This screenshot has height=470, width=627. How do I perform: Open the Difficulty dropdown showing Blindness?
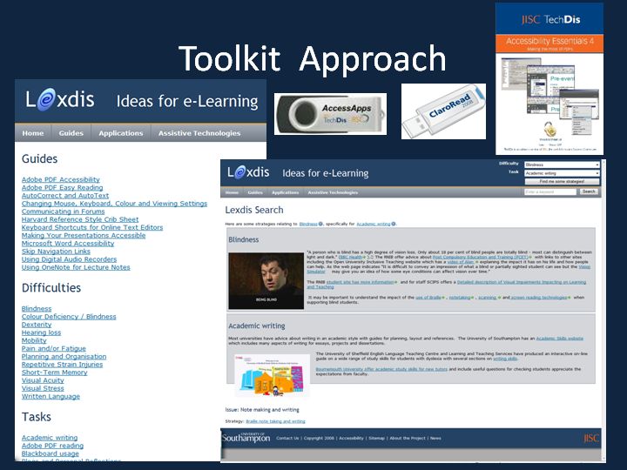click(562, 164)
